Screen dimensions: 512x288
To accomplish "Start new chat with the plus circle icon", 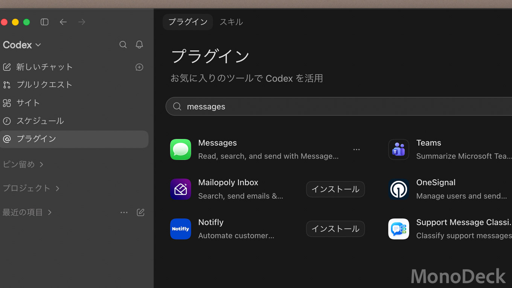I will 139,67.
